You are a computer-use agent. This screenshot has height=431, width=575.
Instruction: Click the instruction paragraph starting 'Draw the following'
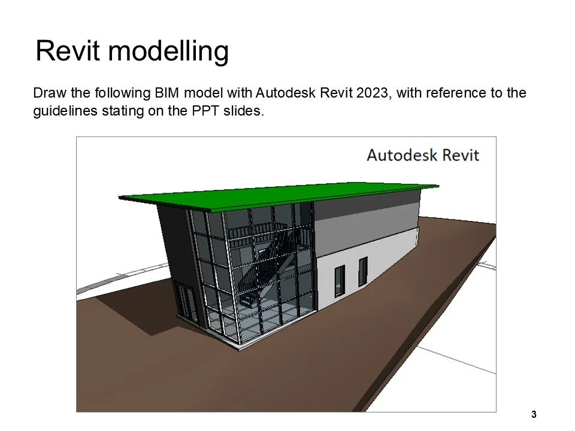(x=280, y=102)
